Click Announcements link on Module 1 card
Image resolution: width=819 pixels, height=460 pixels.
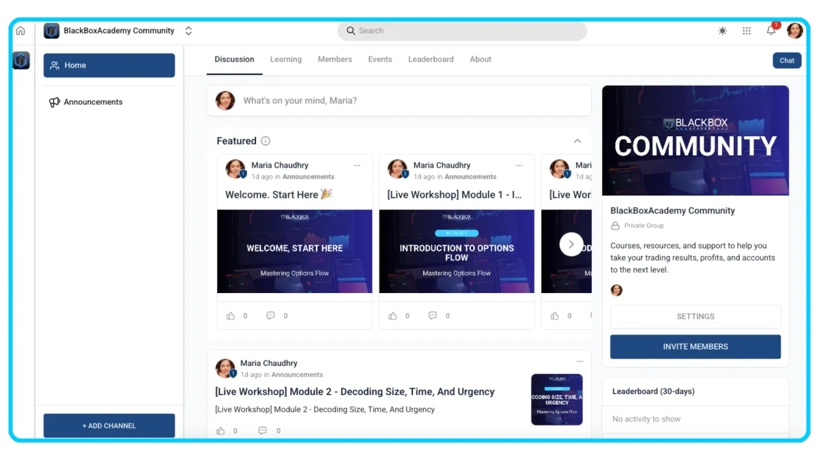click(470, 177)
